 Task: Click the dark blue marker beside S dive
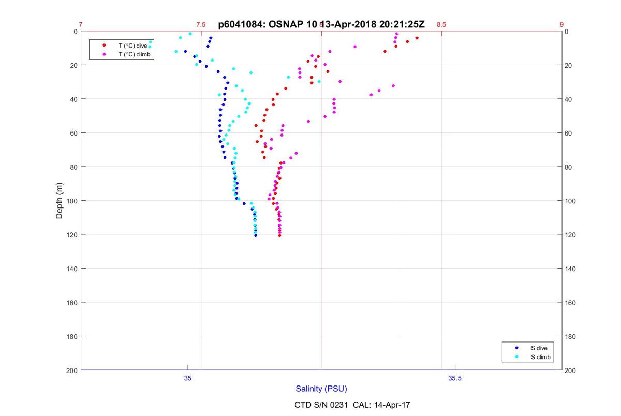click(516, 348)
